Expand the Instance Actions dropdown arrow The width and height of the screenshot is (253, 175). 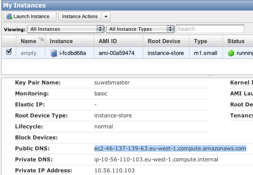106,16
